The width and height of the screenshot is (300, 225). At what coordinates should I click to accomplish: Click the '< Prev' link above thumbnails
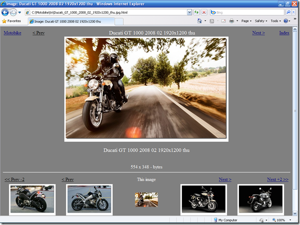(x=68, y=179)
